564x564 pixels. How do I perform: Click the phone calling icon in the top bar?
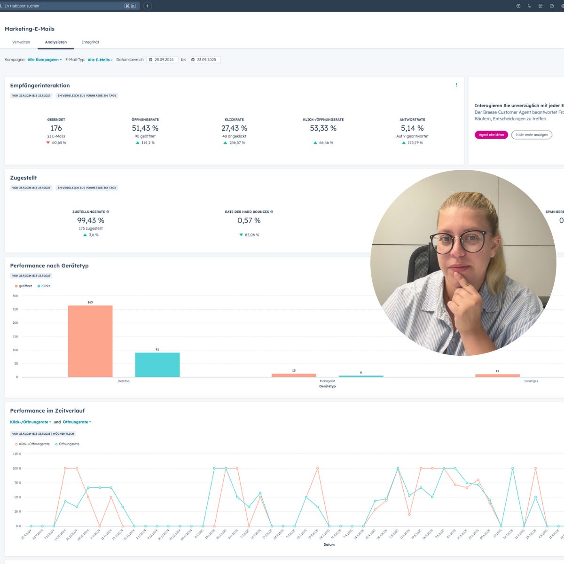click(530, 6)
